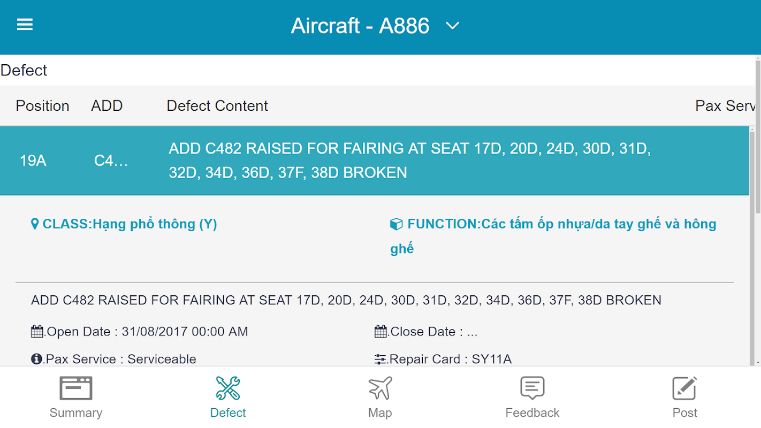This screenshot has width=761, height=428.
Task: Click the FUNCTION cube icon
Action: 396,224
